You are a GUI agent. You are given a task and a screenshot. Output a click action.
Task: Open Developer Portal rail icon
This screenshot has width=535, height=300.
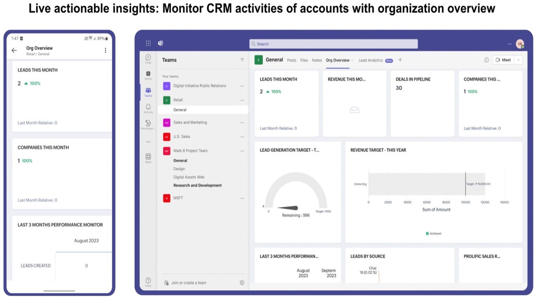[148, 125]
